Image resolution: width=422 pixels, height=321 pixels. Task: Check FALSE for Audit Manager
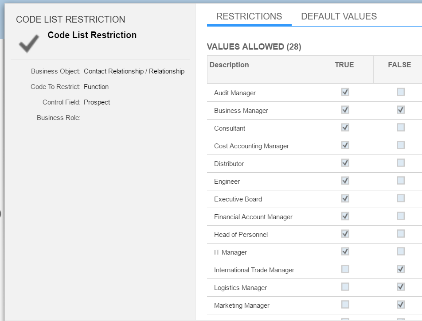click(x=400, y=92)
